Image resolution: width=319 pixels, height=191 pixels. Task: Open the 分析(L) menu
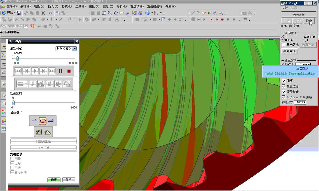click(121, 6)
